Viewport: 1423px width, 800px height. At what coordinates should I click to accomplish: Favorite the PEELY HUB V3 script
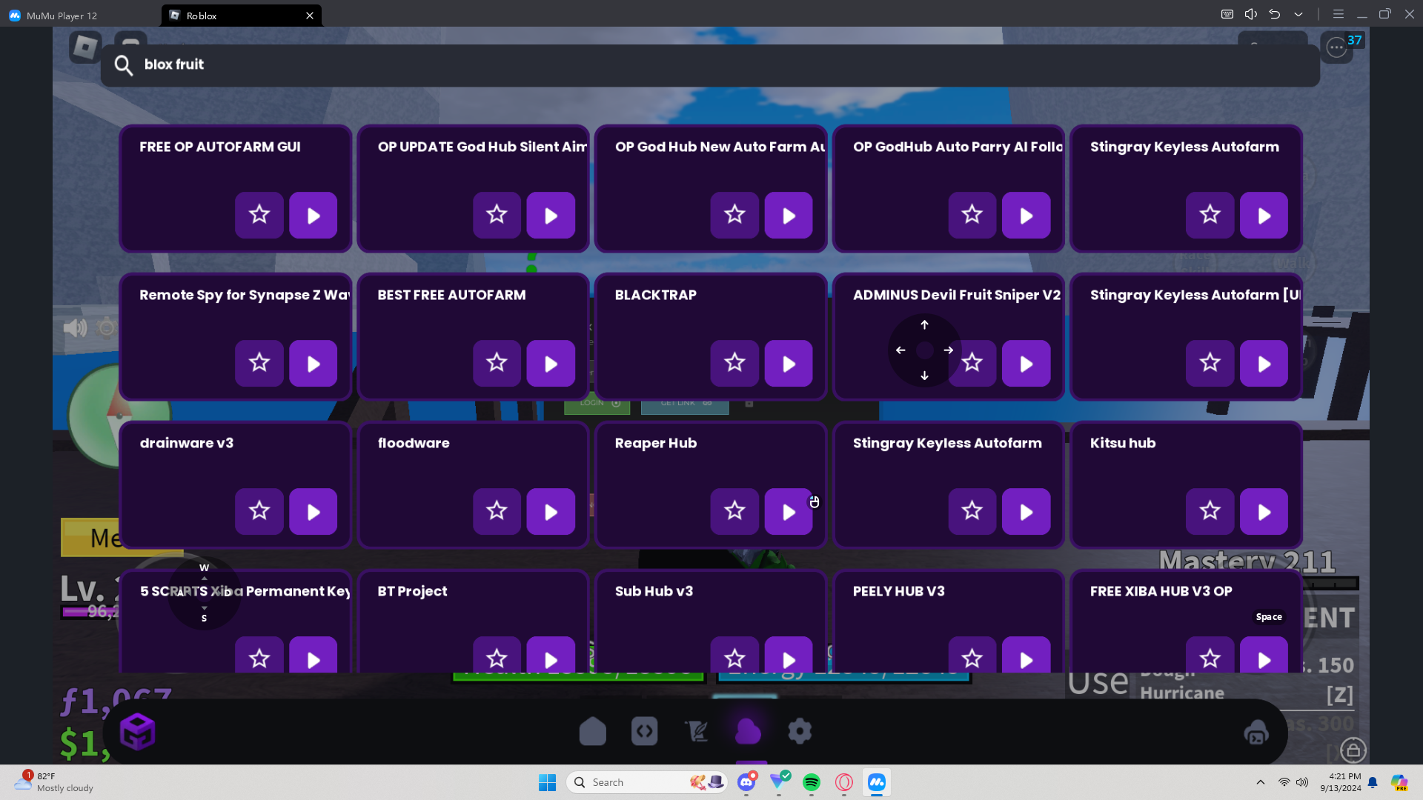tap(972, 655)
